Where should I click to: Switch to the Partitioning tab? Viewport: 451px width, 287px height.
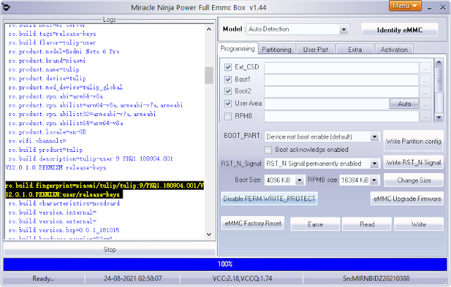click(x=276, y=50)
